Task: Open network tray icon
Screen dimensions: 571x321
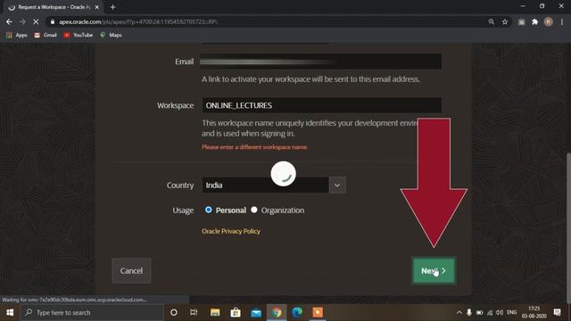Action: tap(490, 313)
